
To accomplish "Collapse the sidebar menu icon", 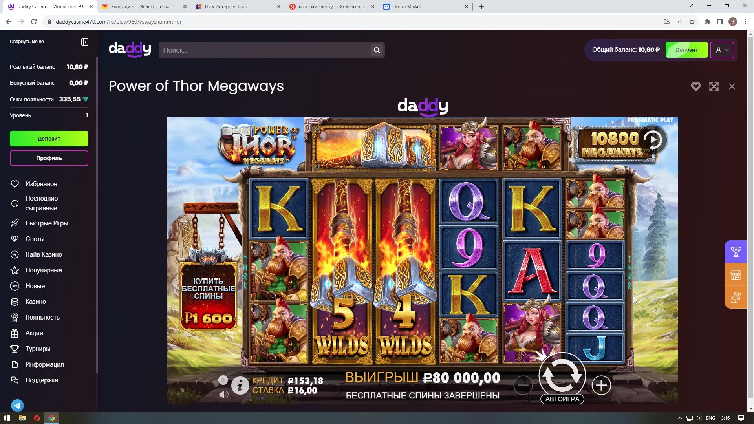I will (85, 42).
